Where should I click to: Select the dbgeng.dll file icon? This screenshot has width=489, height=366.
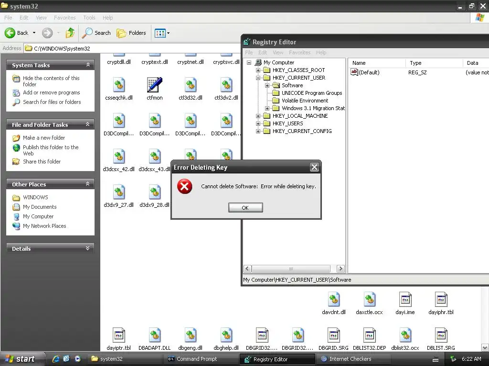point(191,335)
